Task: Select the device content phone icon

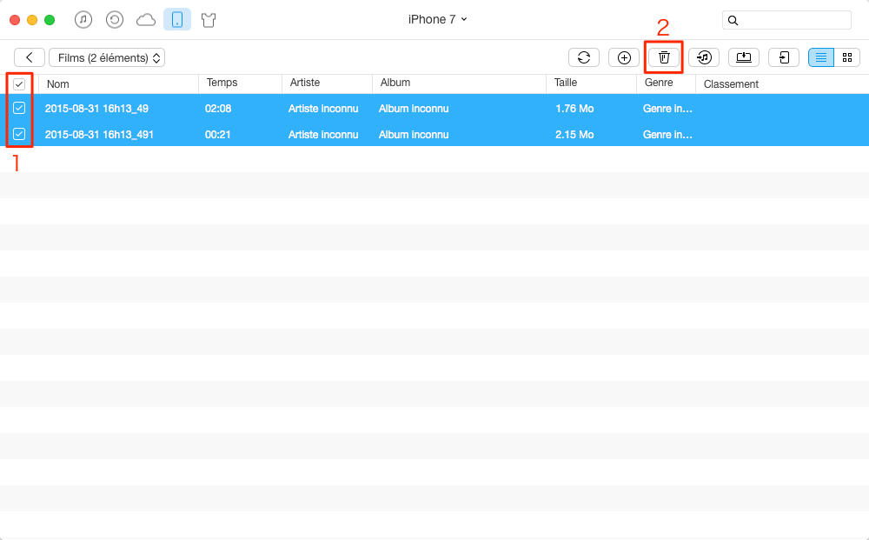Action: click(x=177, y=20)
